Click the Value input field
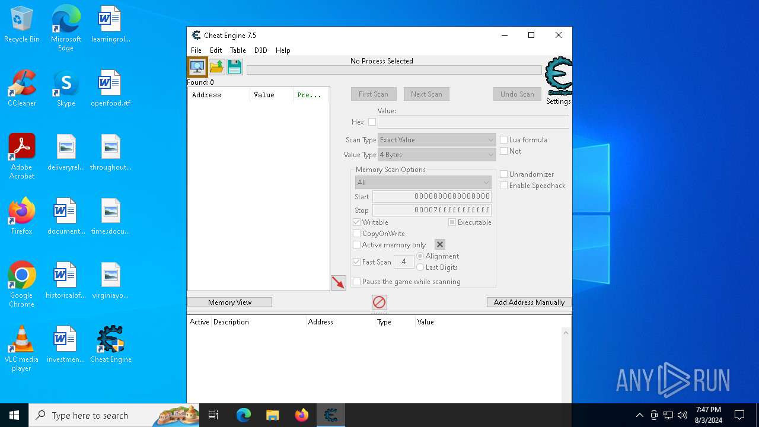759x427 pixels. point(473,122)
